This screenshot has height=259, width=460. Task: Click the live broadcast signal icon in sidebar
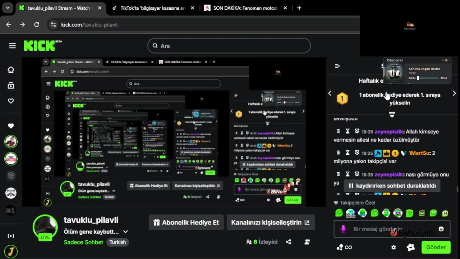click(11, 236)
